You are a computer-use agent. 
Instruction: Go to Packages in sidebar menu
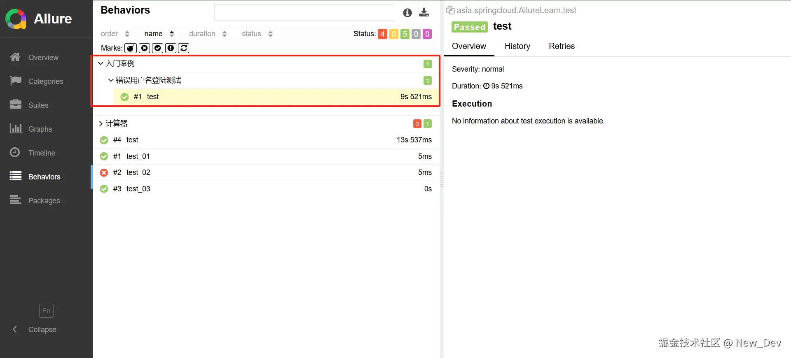44,201
